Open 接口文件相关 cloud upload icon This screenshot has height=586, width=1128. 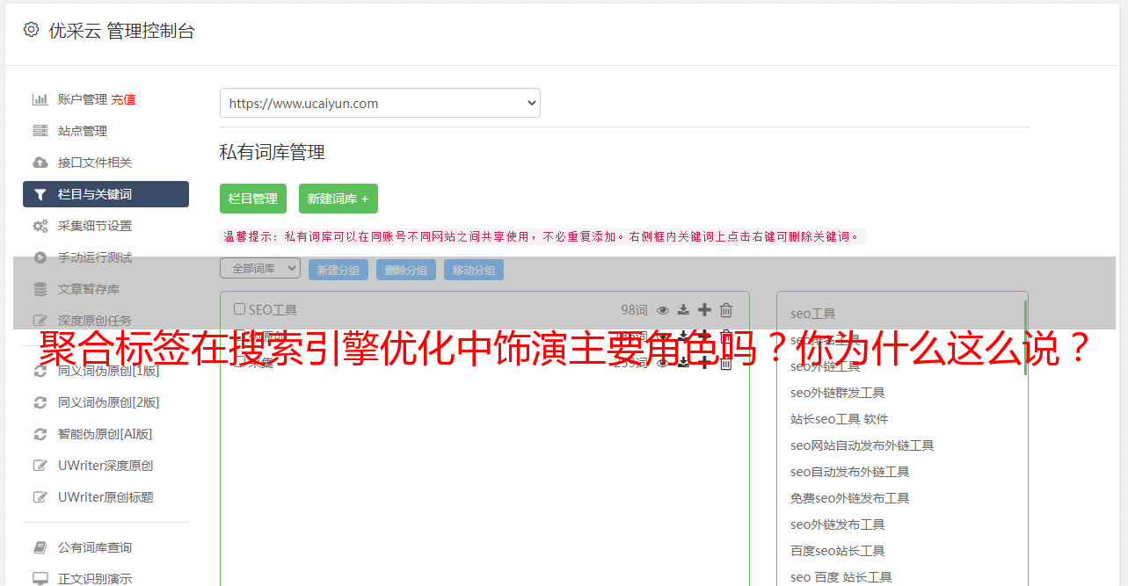click(40, 163)
